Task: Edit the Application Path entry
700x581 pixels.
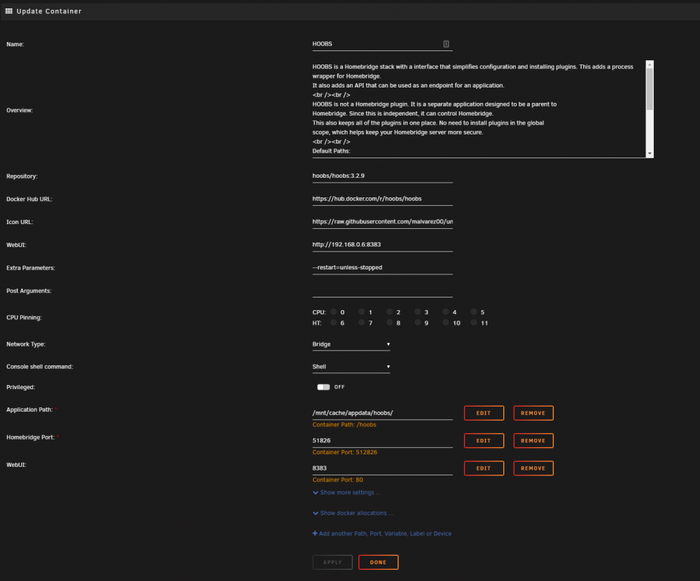Action: [484, 413]
